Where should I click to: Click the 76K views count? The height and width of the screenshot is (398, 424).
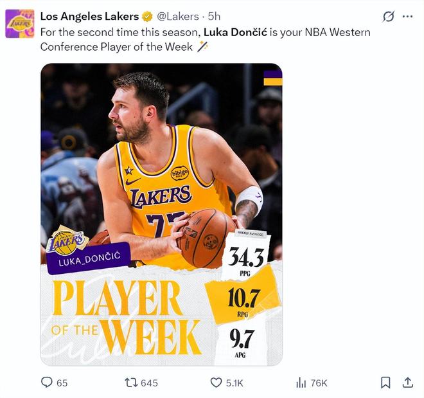click(319, 383)
